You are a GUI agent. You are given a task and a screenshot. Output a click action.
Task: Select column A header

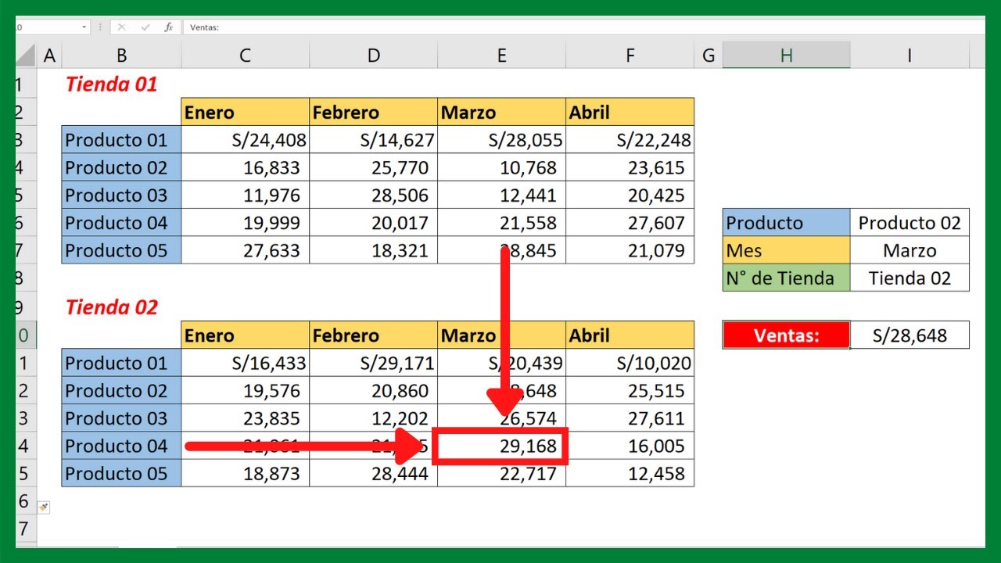tap(49, 56)
